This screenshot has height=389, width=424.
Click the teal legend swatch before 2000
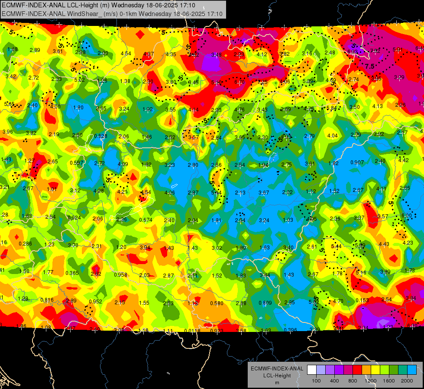pyautogui.click(x=403, y=370)
